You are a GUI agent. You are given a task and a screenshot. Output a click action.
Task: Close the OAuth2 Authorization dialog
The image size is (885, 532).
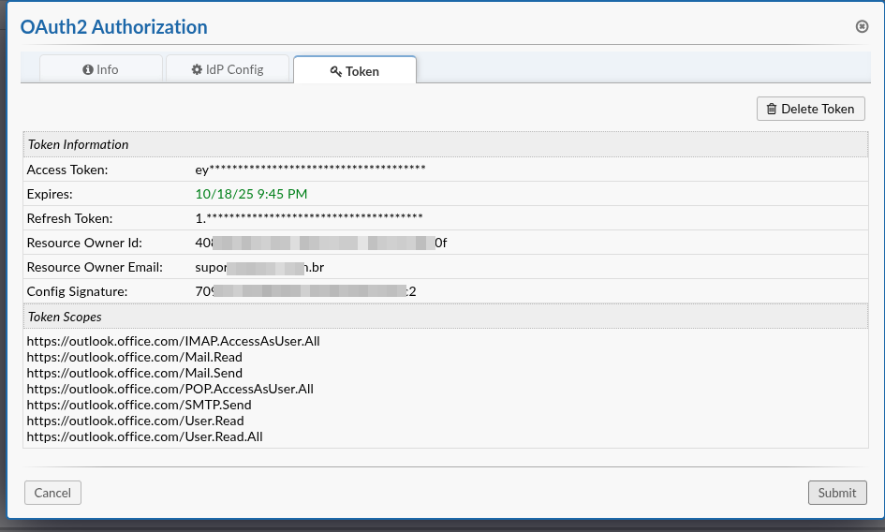click(862, 27)
